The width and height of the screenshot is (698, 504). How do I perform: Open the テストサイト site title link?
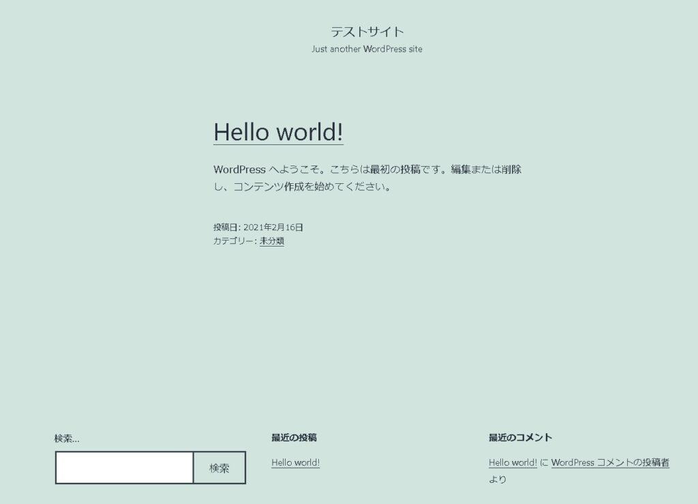[367, 31]
